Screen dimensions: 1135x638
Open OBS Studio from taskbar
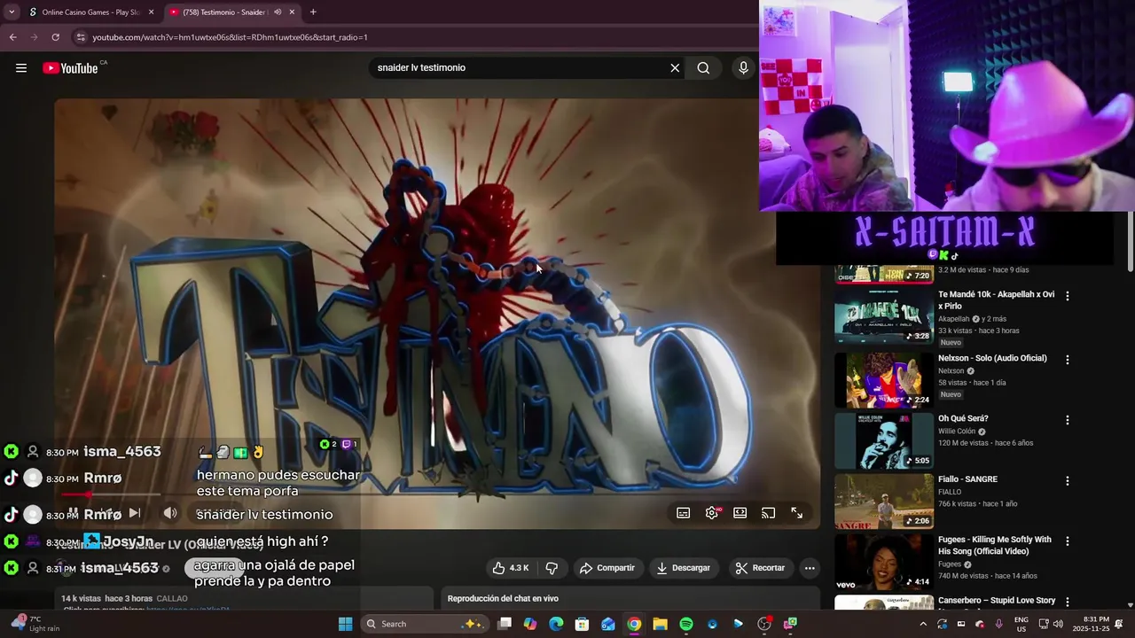pyautogui.click(x=764, y=624)
